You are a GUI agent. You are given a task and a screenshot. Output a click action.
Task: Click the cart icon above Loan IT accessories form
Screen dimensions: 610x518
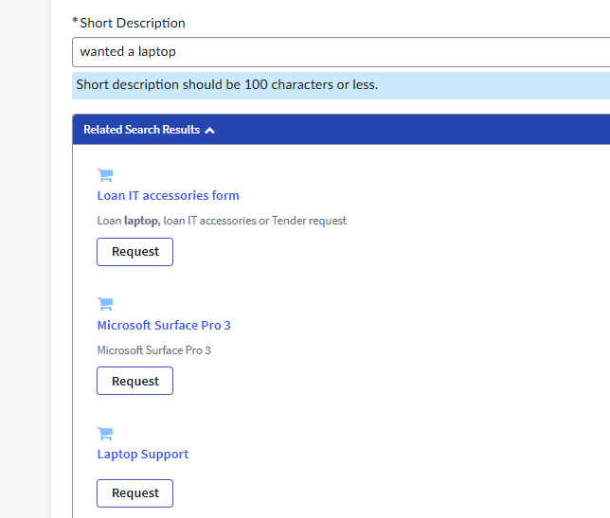[105, 175]
